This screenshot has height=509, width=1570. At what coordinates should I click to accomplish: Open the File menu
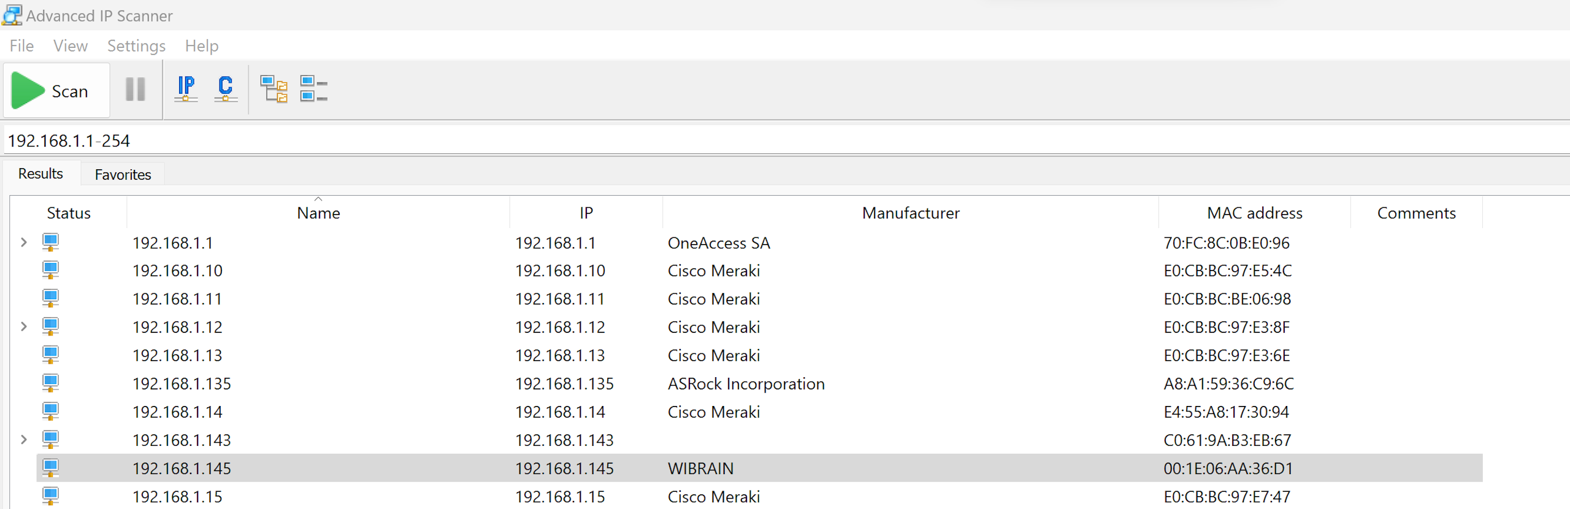(21, 46)
